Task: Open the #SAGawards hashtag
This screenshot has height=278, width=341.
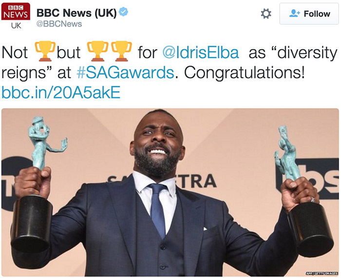Action: pyautogui.click(x=125, y=73)
